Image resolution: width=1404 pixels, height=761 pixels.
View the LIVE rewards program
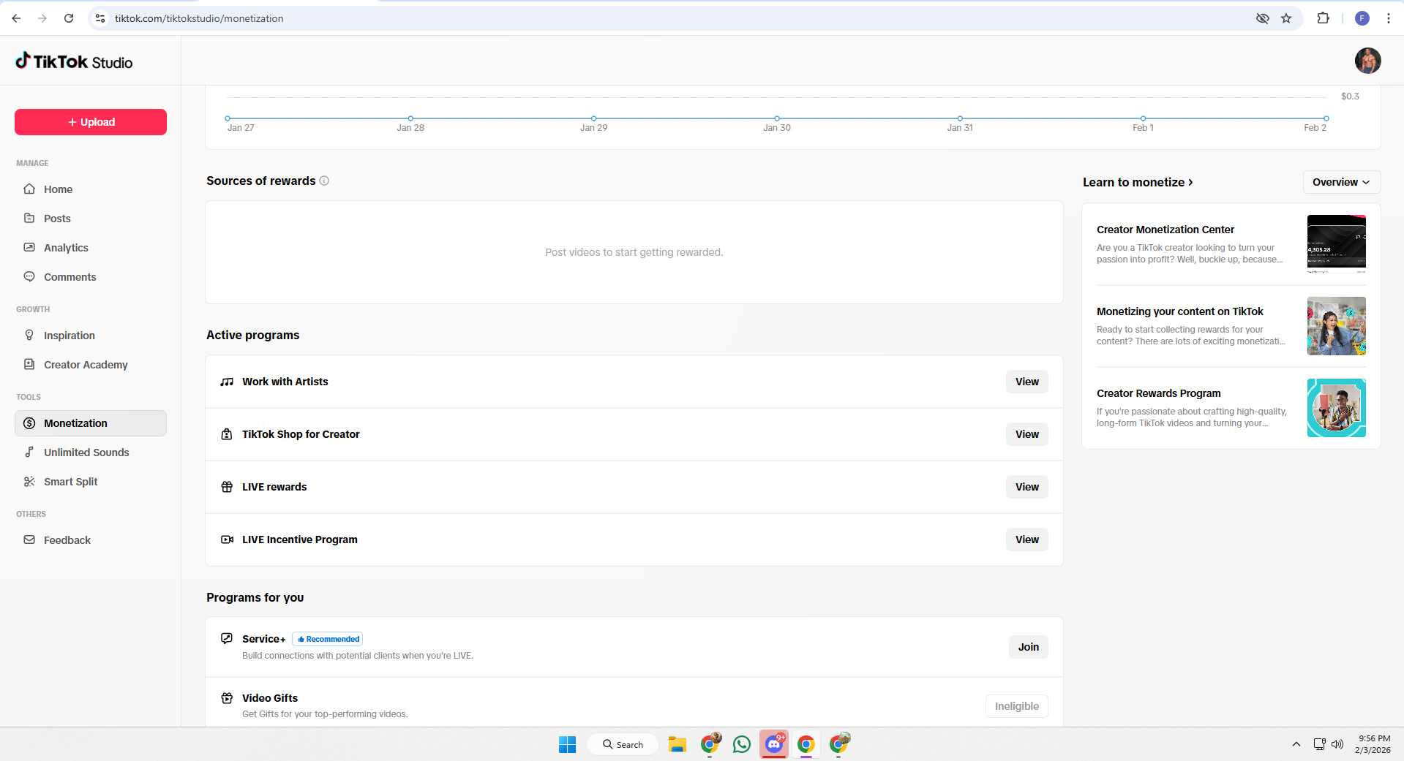1026,487
